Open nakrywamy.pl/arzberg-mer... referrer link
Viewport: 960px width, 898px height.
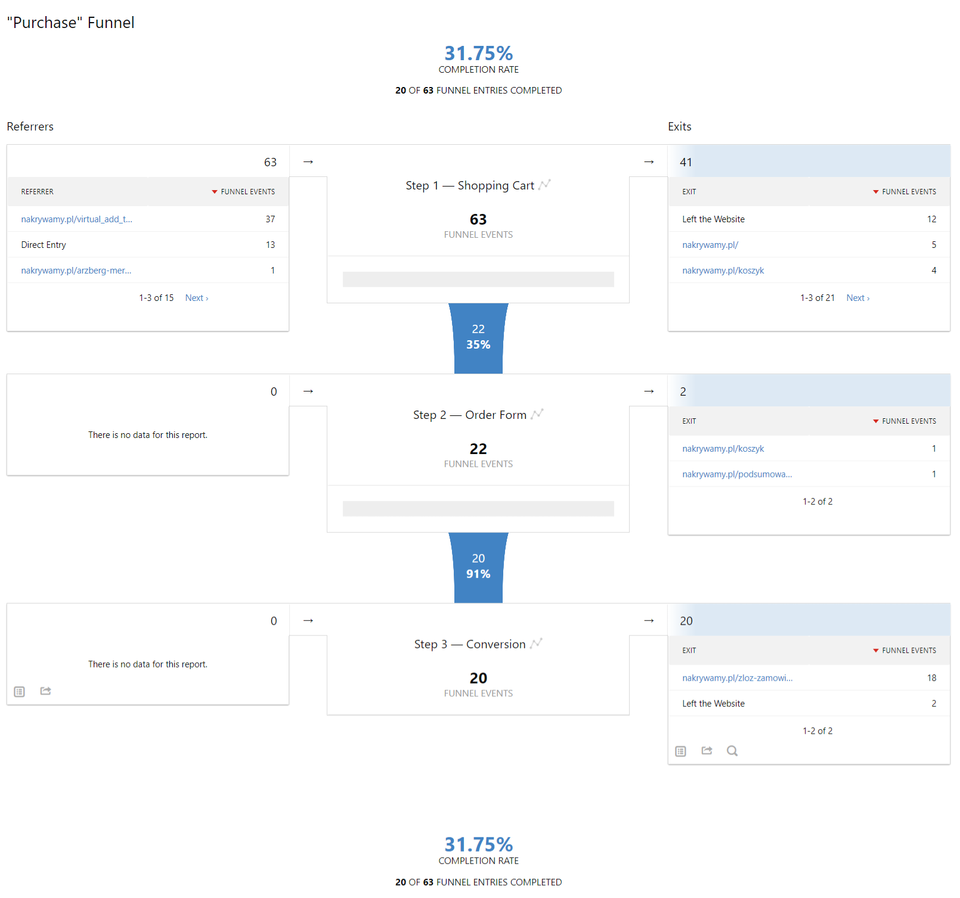76,271
